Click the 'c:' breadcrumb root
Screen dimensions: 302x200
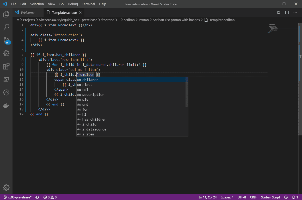18,20
